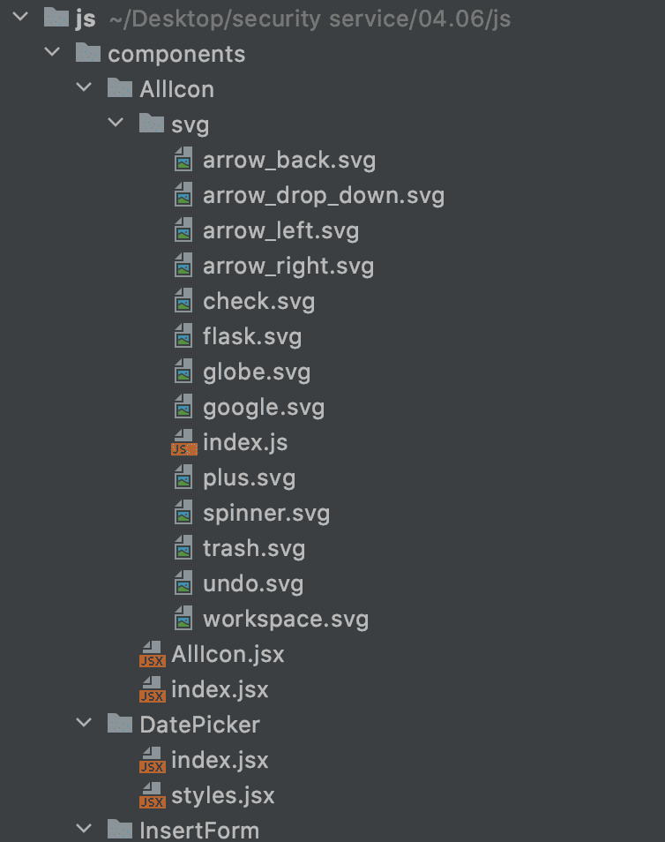
Task: Click the JSX icon beside styles.jsx
Action: [152, 795]
